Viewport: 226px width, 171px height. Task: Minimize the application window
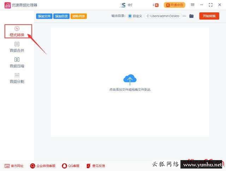click(x=202, y=5)
